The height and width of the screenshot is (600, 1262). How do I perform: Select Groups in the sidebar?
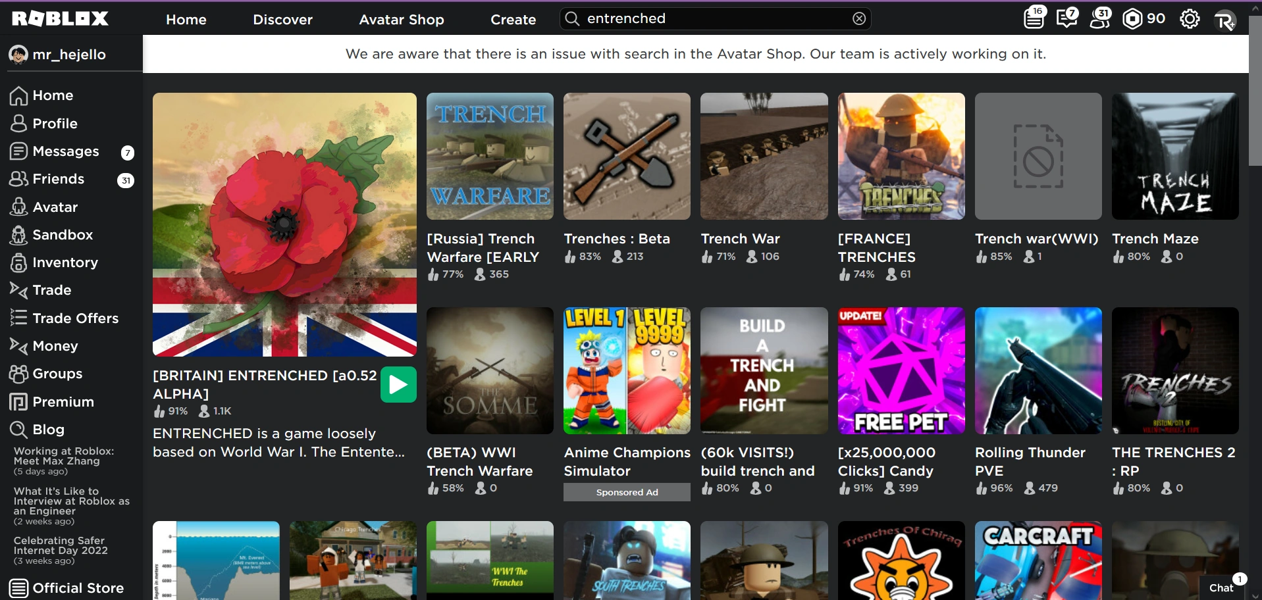[57, 373]
